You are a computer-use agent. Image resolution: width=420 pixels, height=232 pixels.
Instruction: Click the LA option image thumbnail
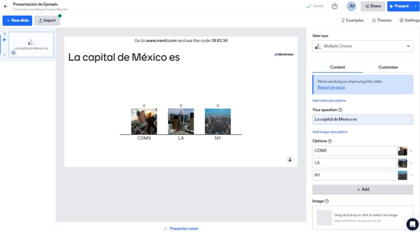click(x=402, y=163)
